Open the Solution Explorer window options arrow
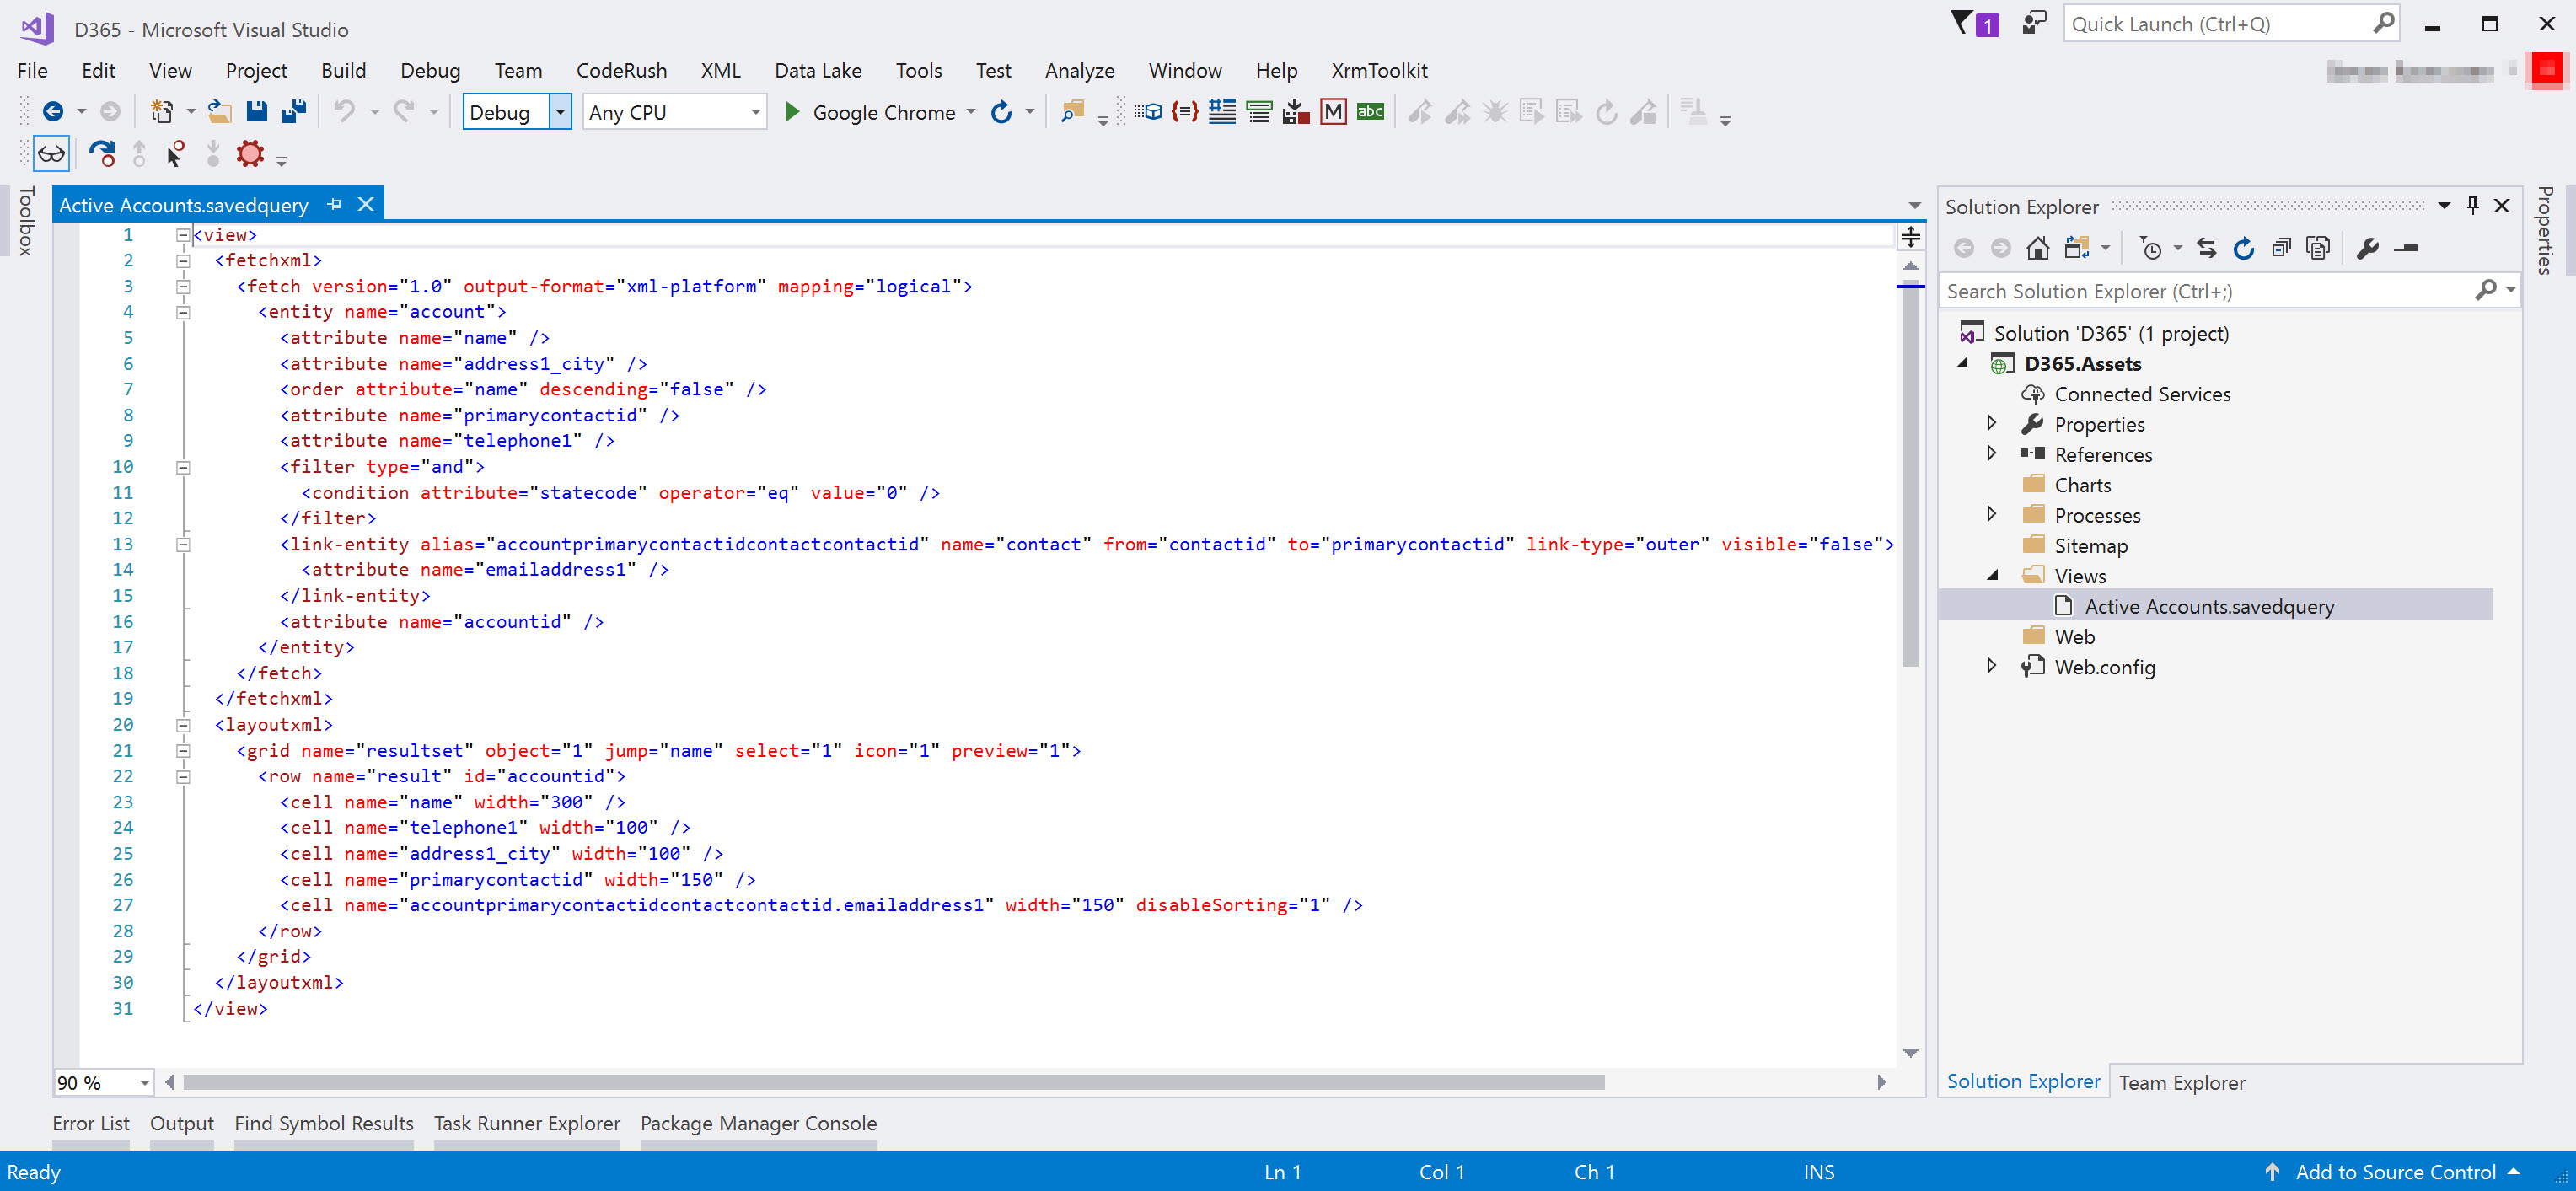Viewport: 2576px width, 1191px height. tap(2443, 206)
